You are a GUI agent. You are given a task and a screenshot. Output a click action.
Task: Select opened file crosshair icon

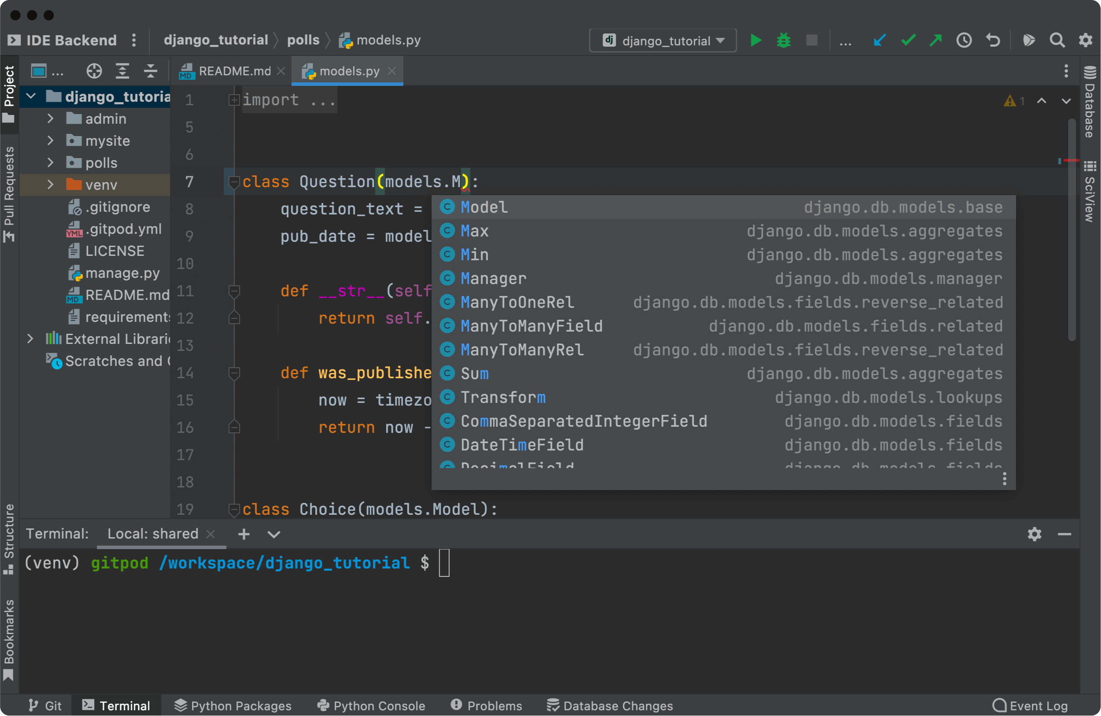[x=94, y=71]
